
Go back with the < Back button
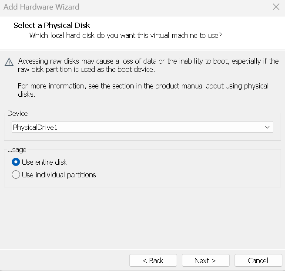[x=153, y=261]
